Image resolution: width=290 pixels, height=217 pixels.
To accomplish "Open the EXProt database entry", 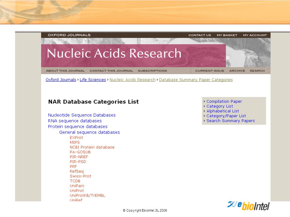I will 76,138.
